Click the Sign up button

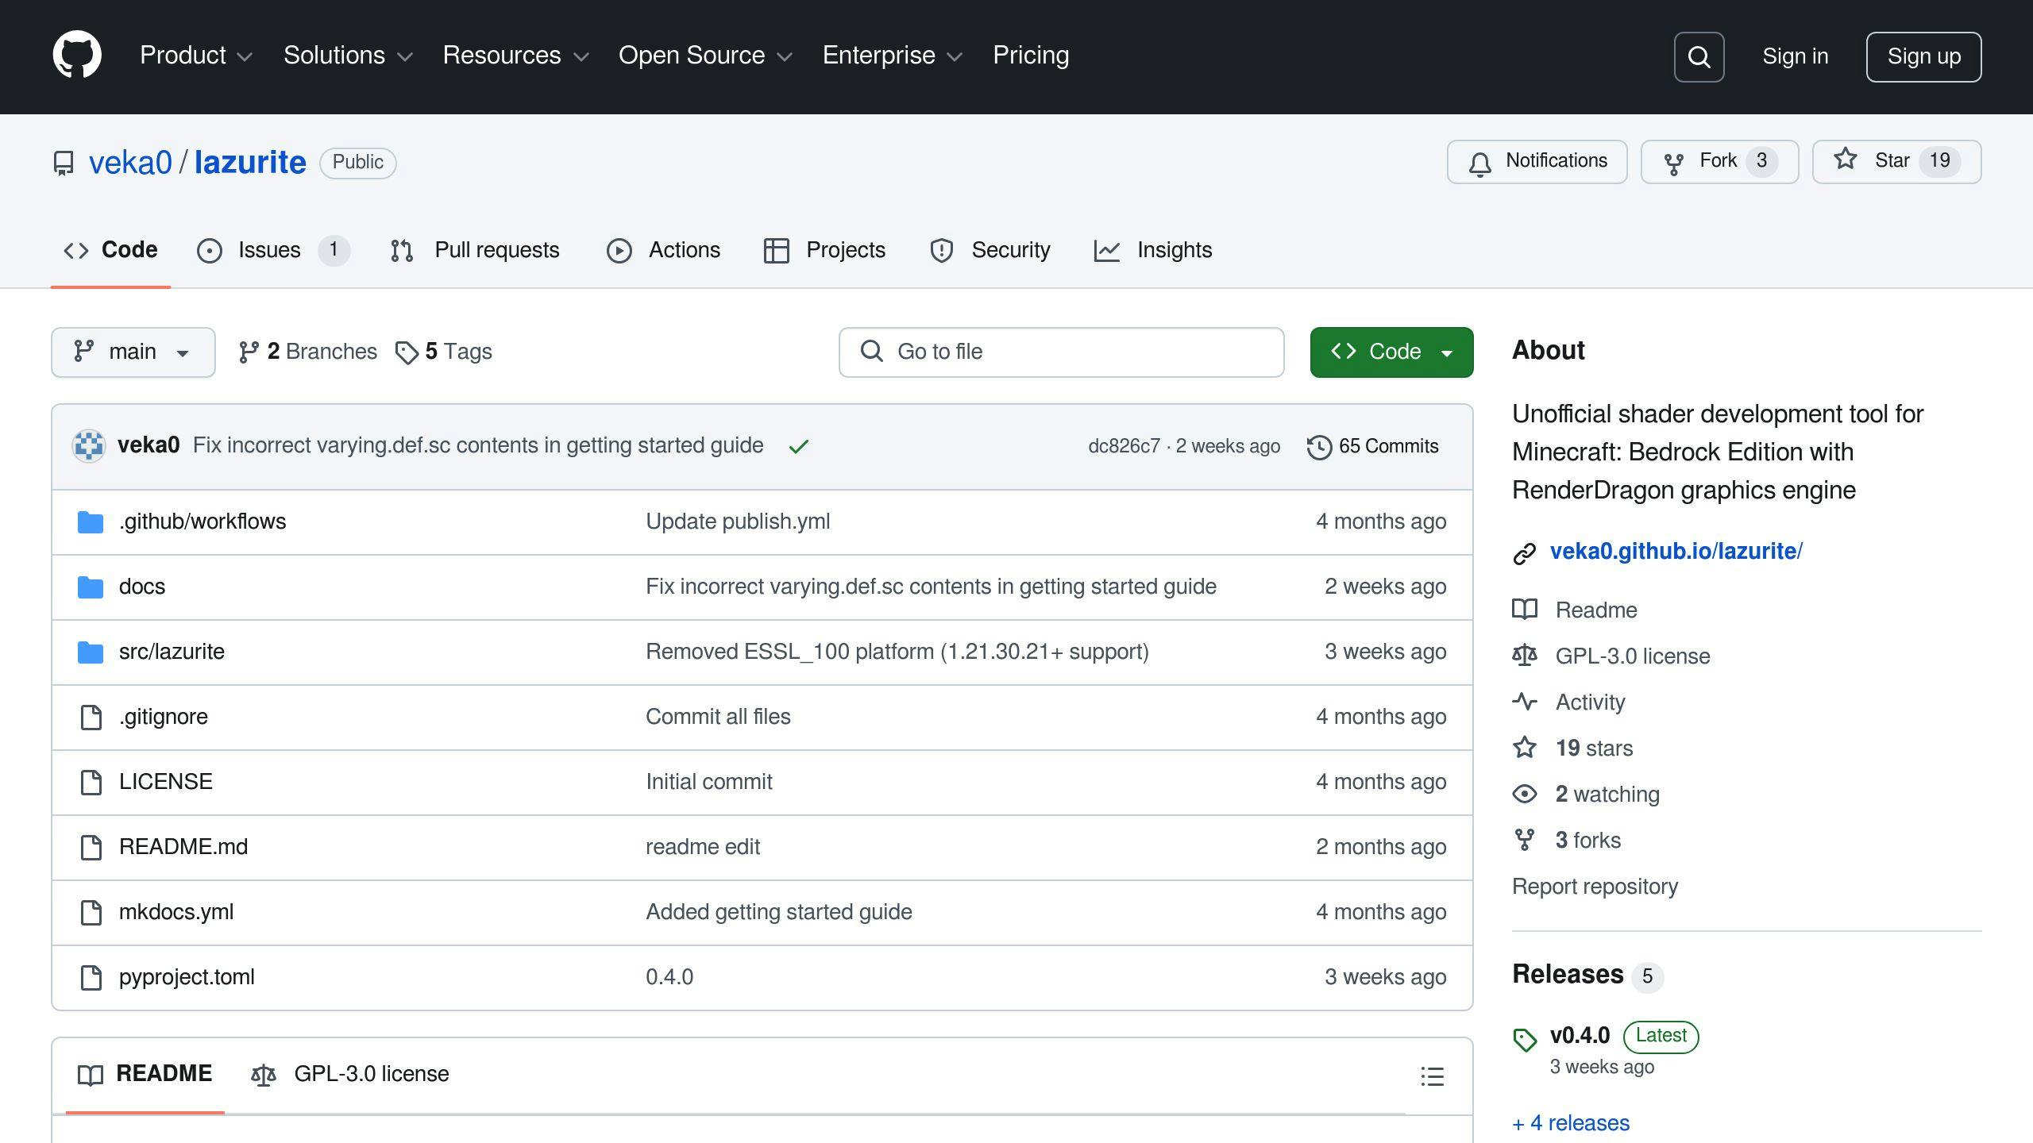pyautogui.click(x=1923, y=56)
